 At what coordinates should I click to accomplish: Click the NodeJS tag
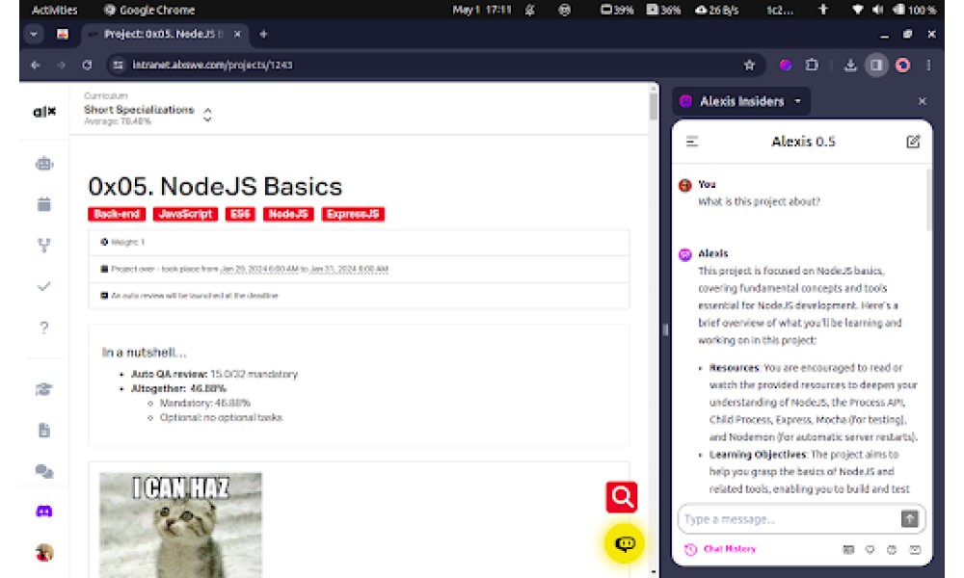coord(288,215)
